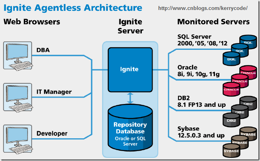Select the middle blue SQL cylinder
Screen dimensions: 260x161
click(x=240, y=50)
